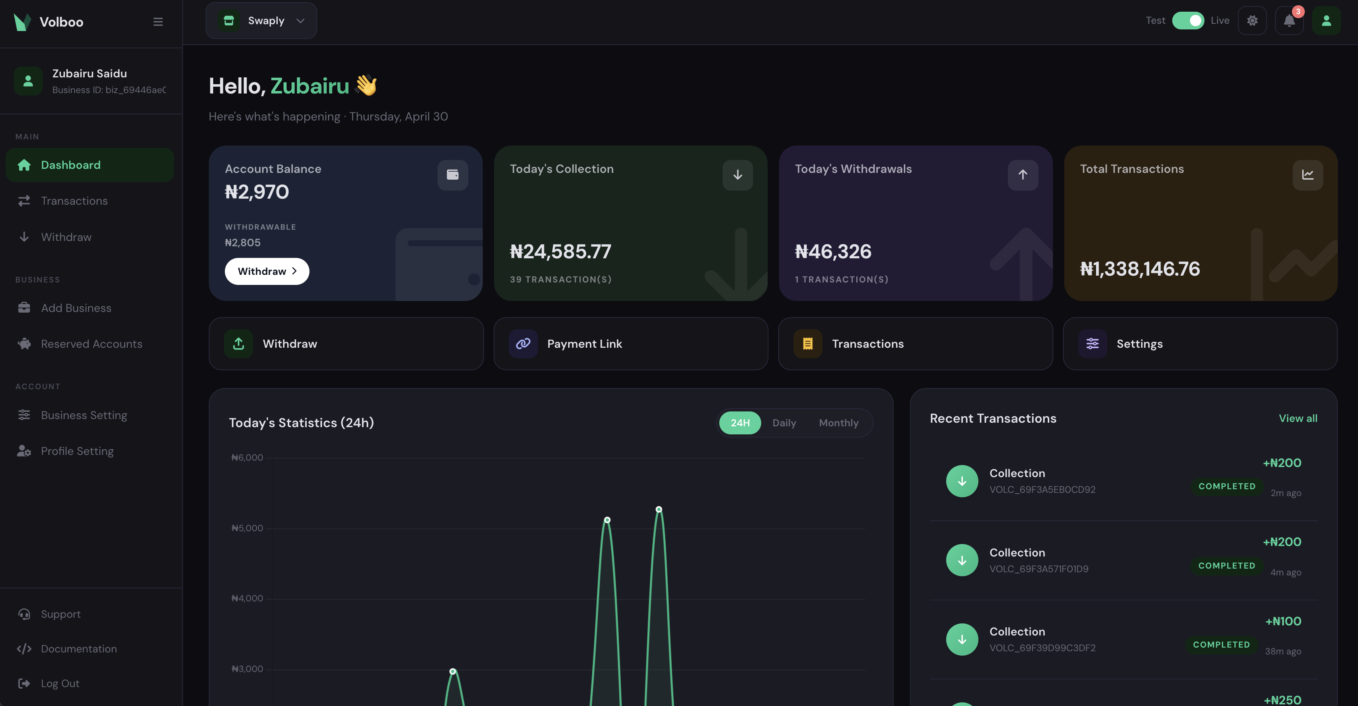Click the Dashboard home icon
The width and height of the screenshot is (1358, 706).
click(x=24, y=165)
